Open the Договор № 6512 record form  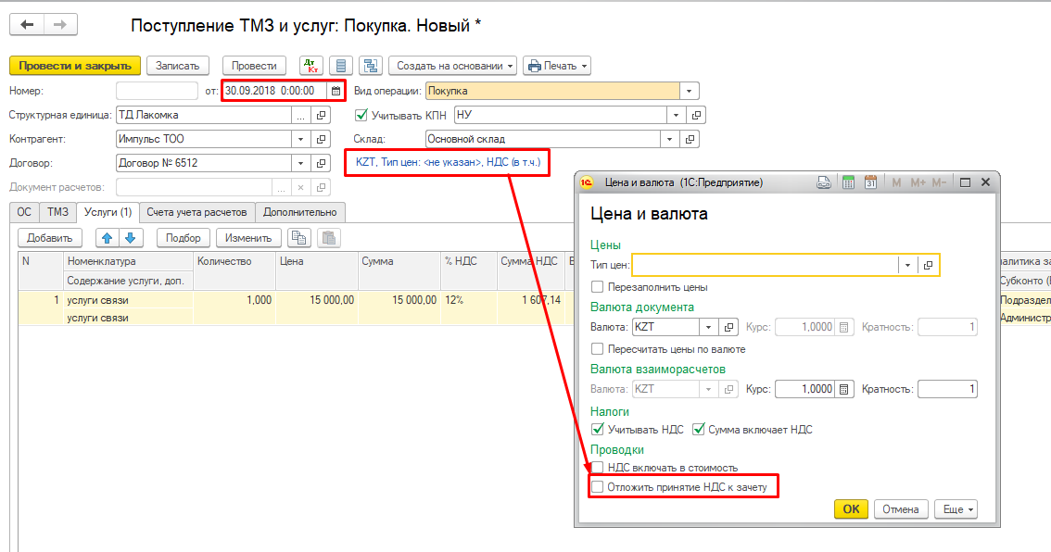click(321, 163)
